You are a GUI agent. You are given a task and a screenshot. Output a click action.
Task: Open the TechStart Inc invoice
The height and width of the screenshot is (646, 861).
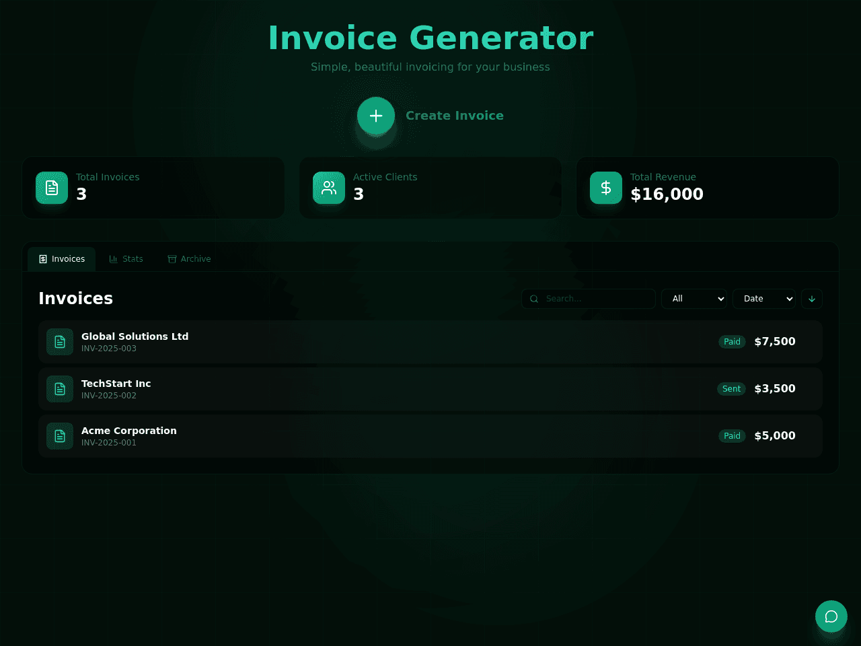click(430, 389)
